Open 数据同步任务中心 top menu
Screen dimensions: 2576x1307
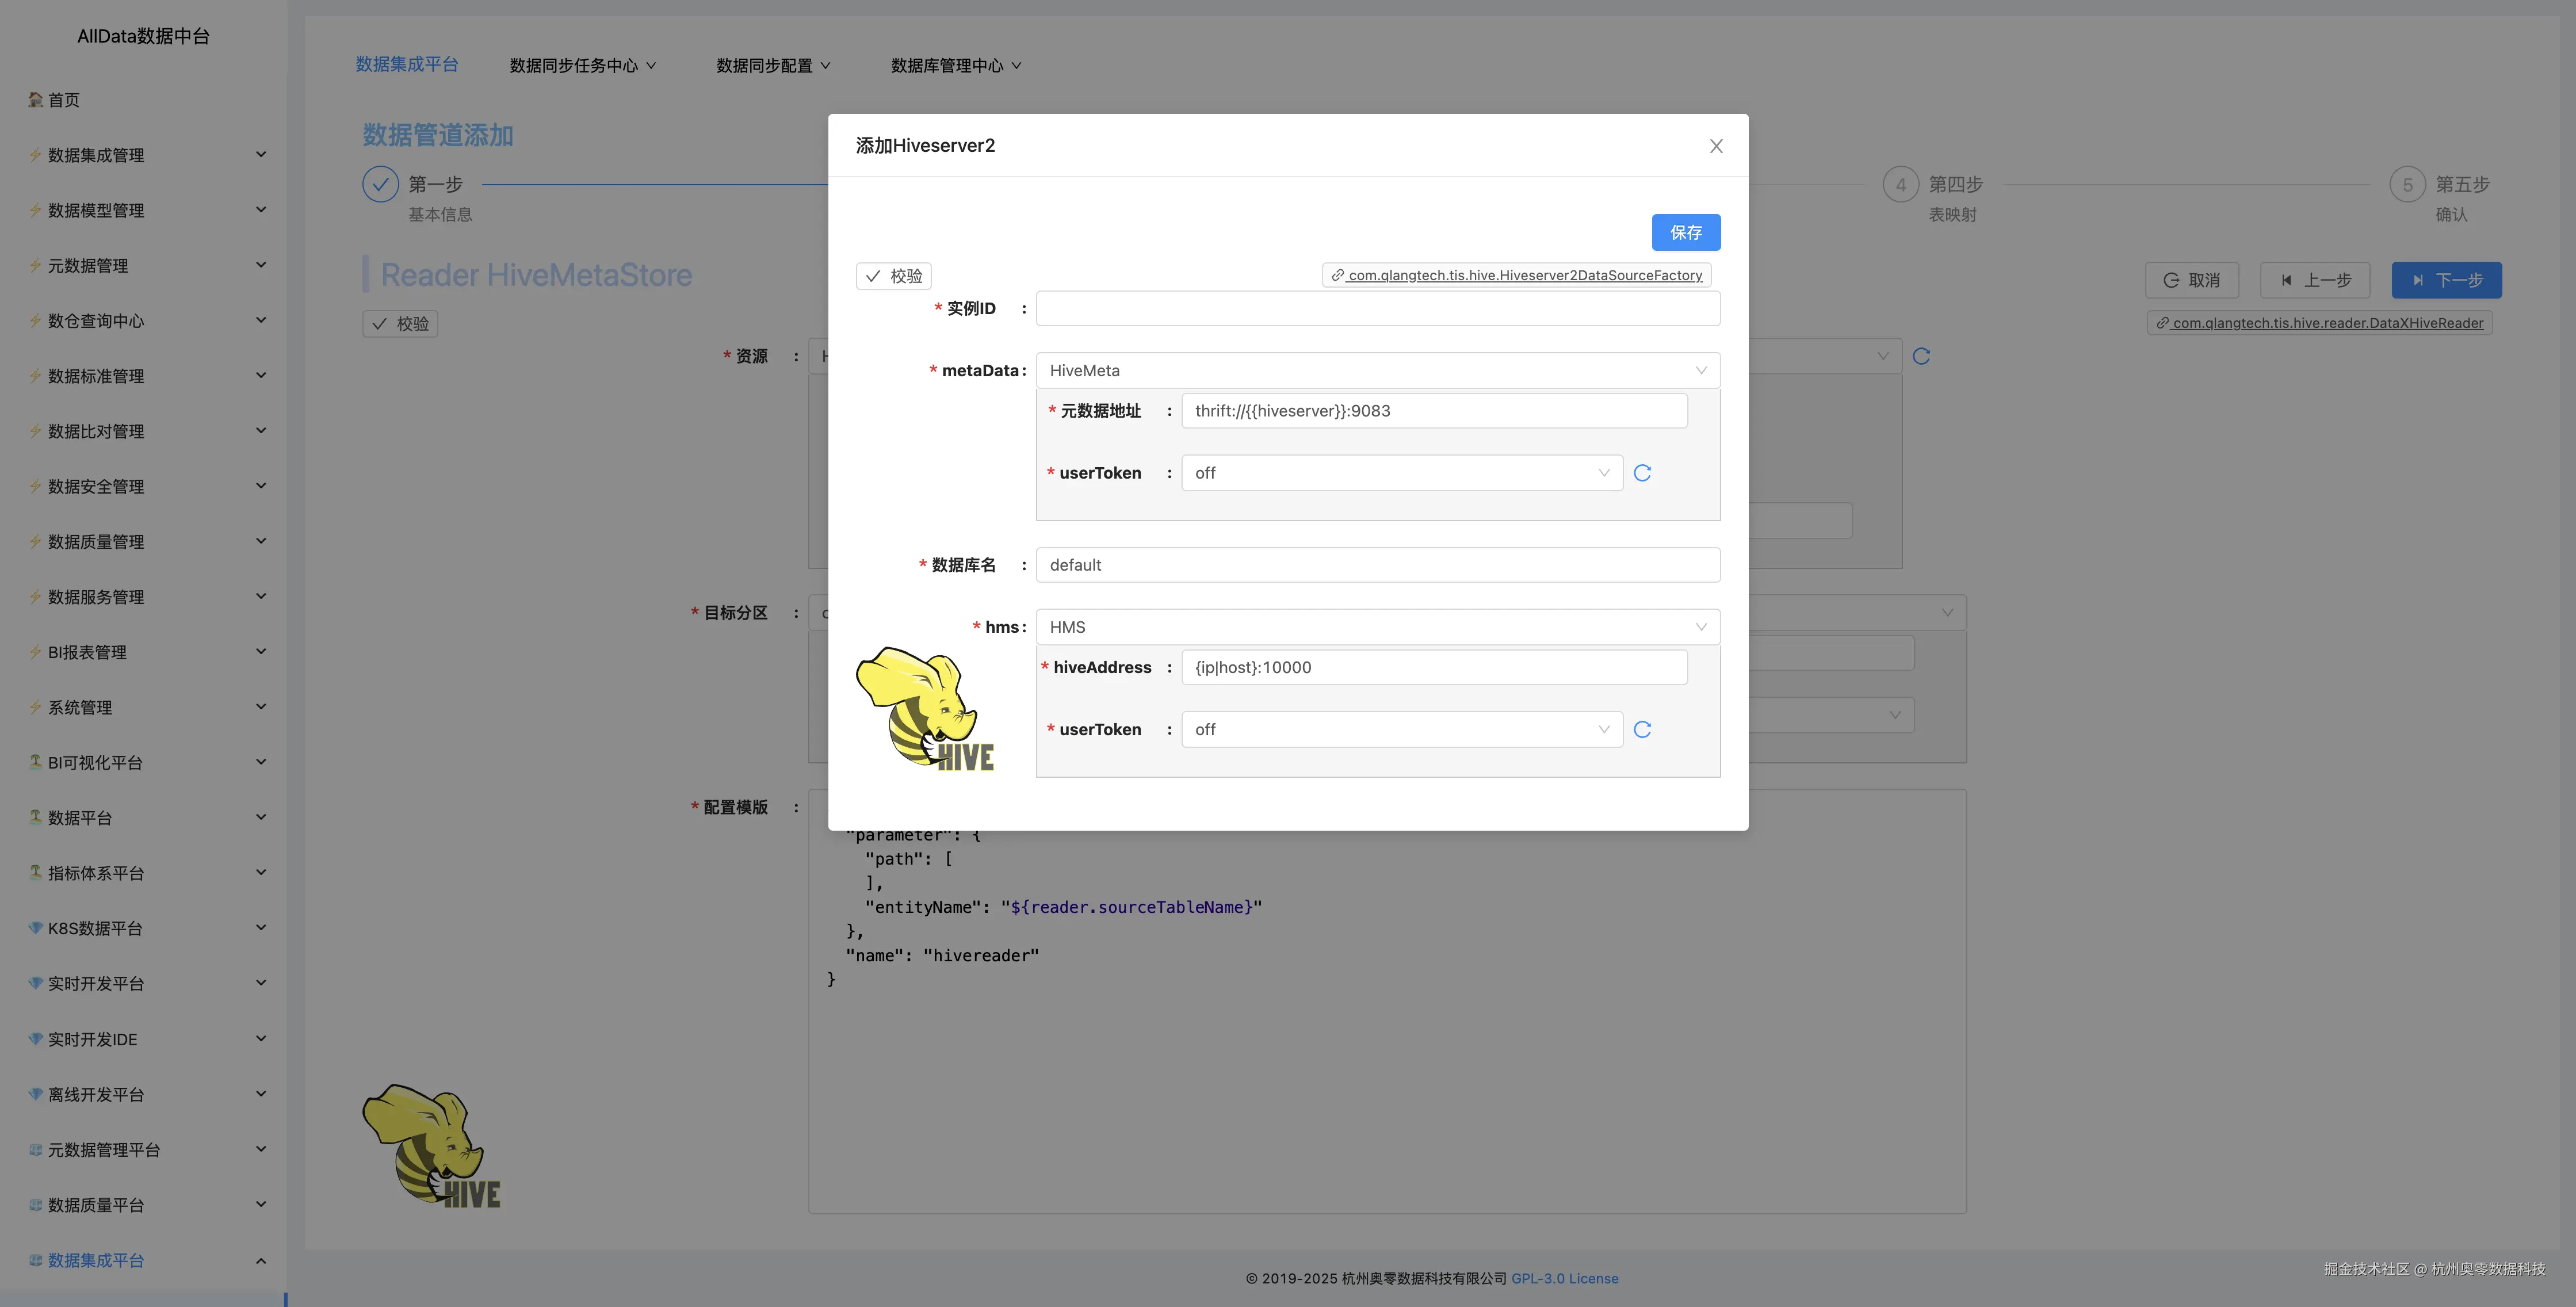(x=582, y=66)
